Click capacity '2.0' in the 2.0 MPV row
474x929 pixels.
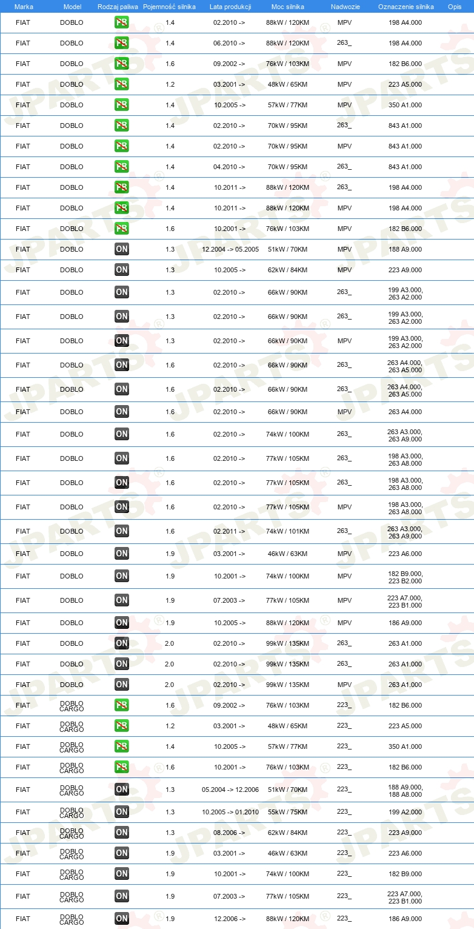pos(170,685)
